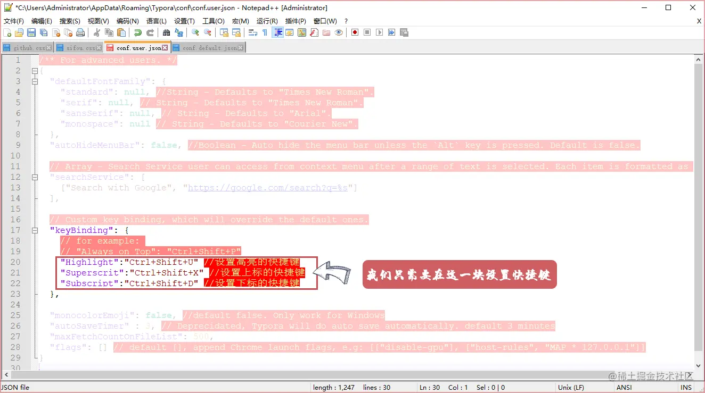Print the current document
Screen dimensions: 705x393
79,32
